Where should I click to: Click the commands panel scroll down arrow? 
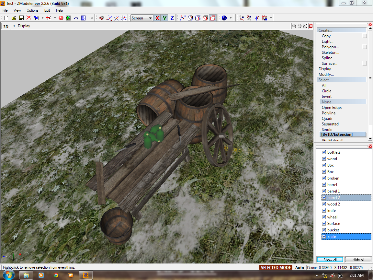coord(370,139)
